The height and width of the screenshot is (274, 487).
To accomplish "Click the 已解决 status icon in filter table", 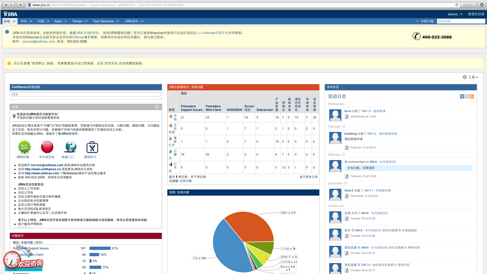I will 171,151.
